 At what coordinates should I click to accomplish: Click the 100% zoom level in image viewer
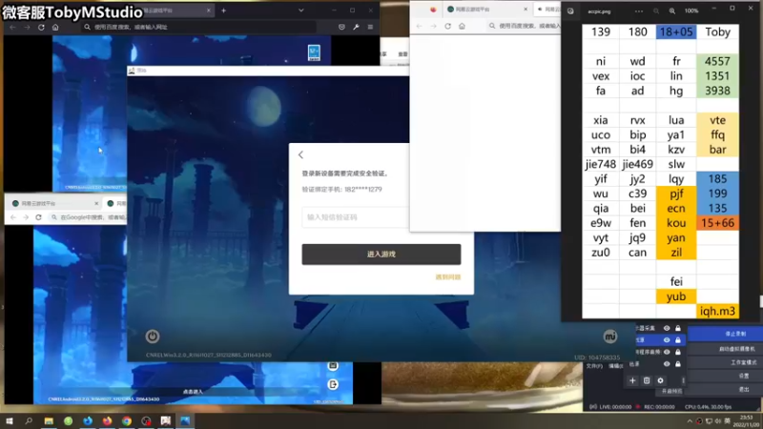click(x=691, y=10)
